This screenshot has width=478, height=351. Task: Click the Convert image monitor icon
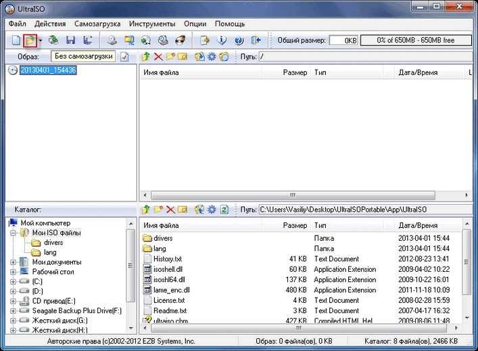pos(129,40)
